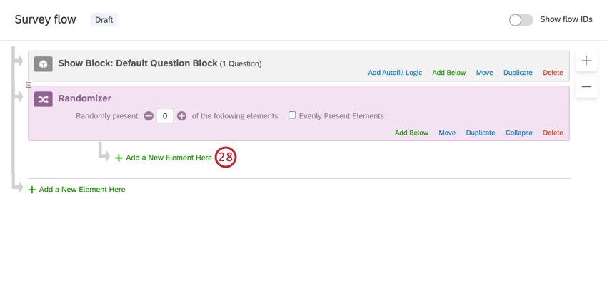Collapse Randomizer using small minus box

click(x=29, y=85)
